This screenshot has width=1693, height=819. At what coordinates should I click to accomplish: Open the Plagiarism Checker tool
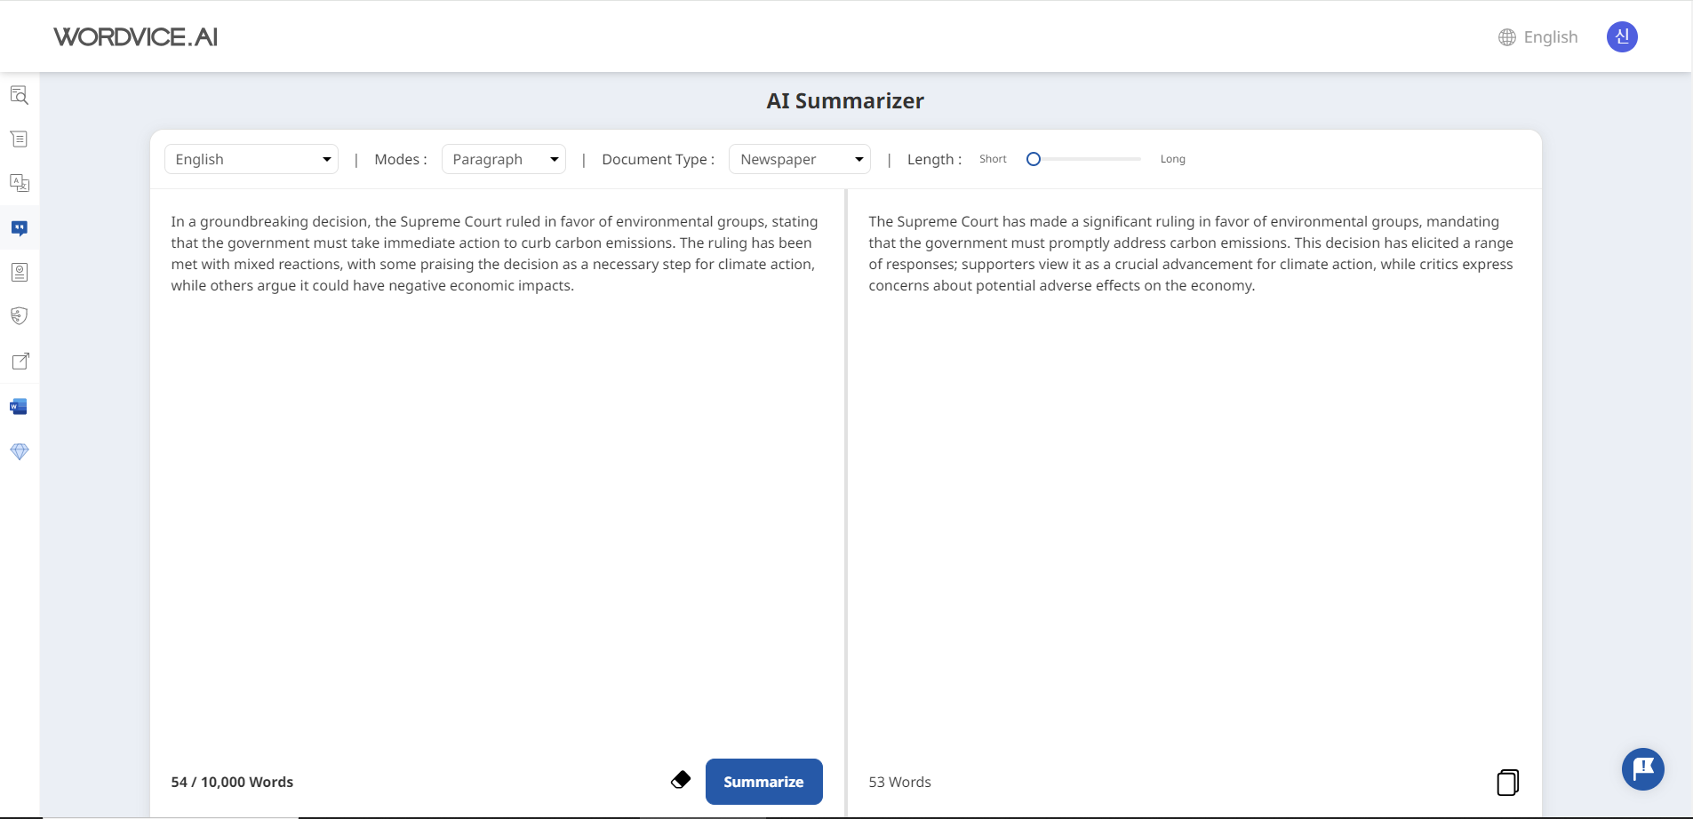(x=19, y=272)
